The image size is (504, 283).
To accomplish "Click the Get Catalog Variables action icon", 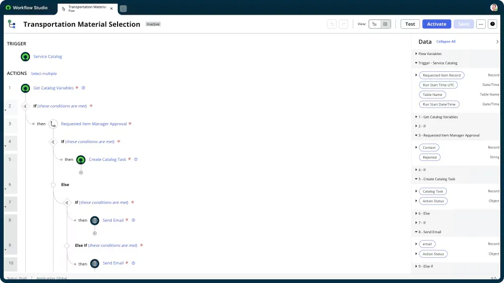I will pyautogui.click(x=25, y=88).
